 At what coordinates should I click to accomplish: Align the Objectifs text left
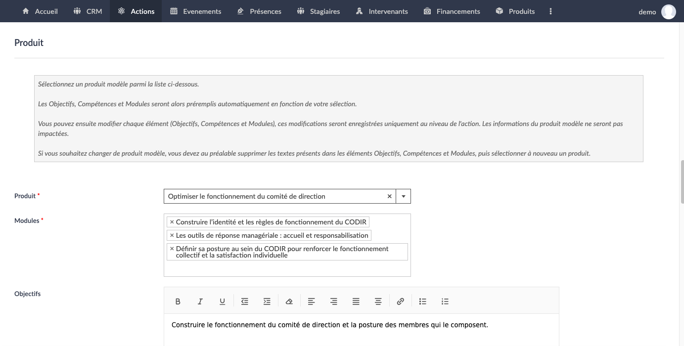[312, 301]
